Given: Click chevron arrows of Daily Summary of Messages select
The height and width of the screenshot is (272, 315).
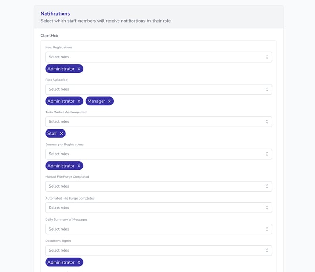Looking at the screenshot, I should [x=267, y=229].
